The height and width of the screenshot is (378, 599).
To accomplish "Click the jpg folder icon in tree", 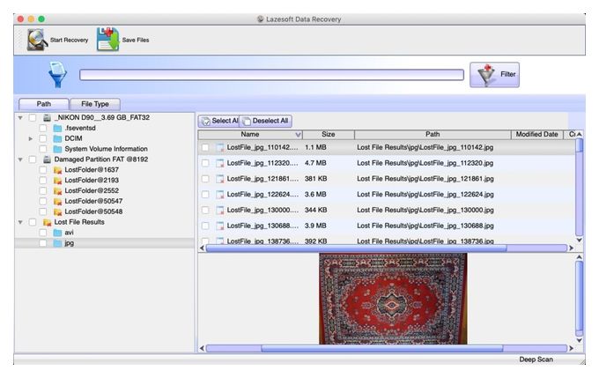I will (x=57, y=243).
